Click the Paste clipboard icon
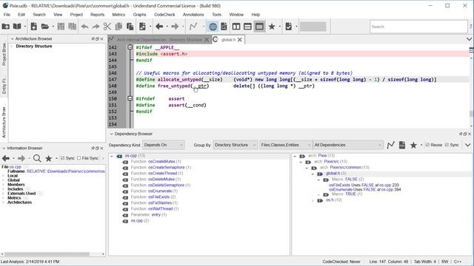The width and height of the screenshot is (474, 266). (130, 27)
